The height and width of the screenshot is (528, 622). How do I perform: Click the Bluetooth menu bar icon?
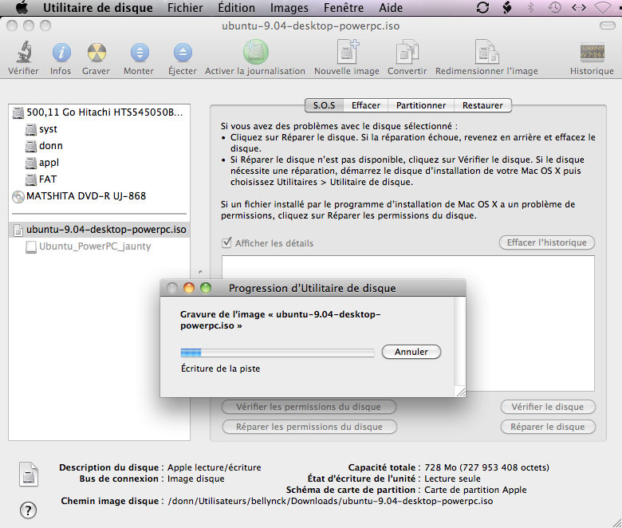tap(531, 7)
